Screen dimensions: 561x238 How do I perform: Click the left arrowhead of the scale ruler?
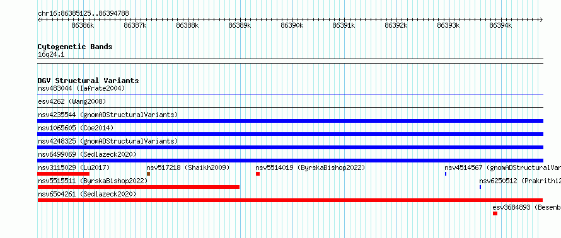[39, 20]
